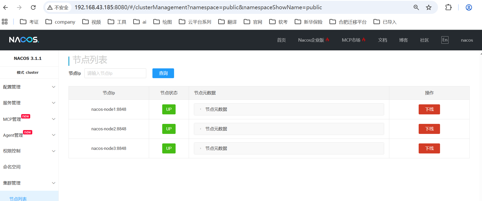Open 博客 in the top navigation

403,40
